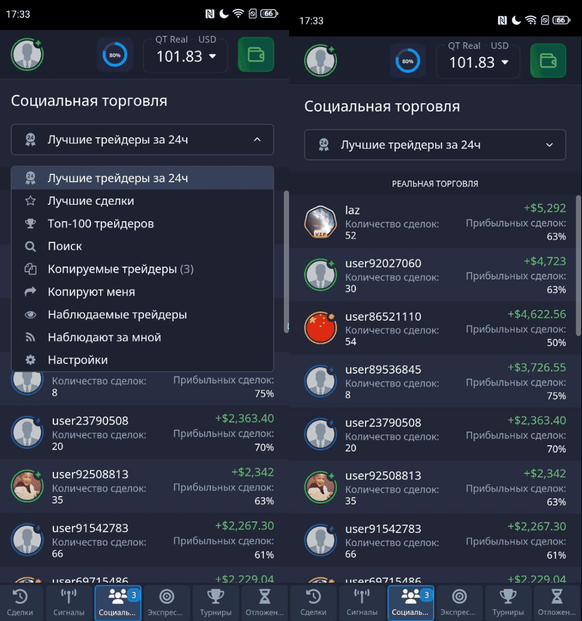Tap the 80% progress ring in right screen

tap(408, 61)
